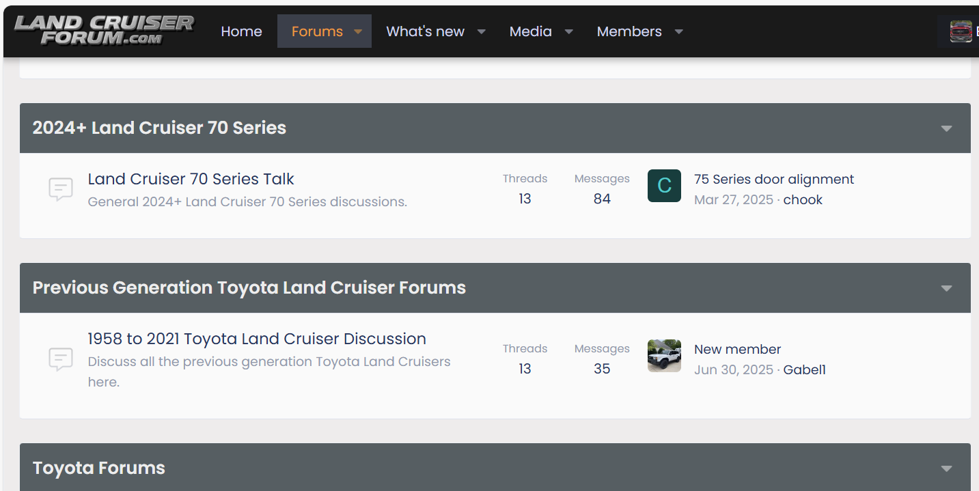
Task: Open What's new page
Action: (x=425, y=31)
